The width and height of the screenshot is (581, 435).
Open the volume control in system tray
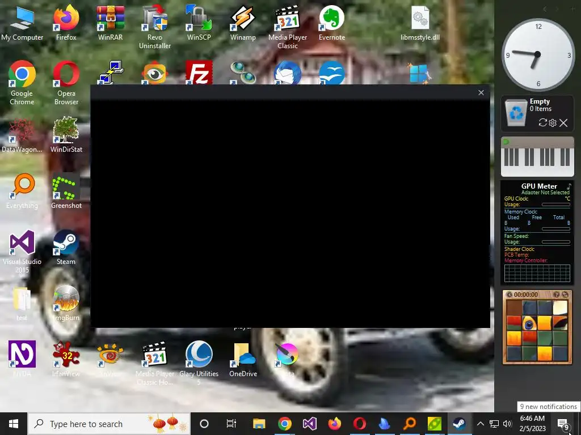pyautogui.click(x=507, y=424)
